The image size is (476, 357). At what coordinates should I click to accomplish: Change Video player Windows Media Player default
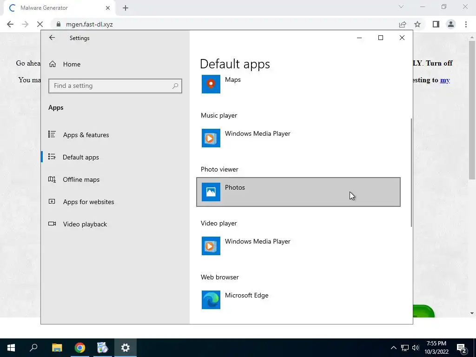[x=298, y=246]
